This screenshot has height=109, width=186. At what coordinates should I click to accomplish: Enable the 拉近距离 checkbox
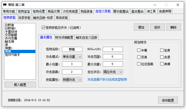[139, 64]
